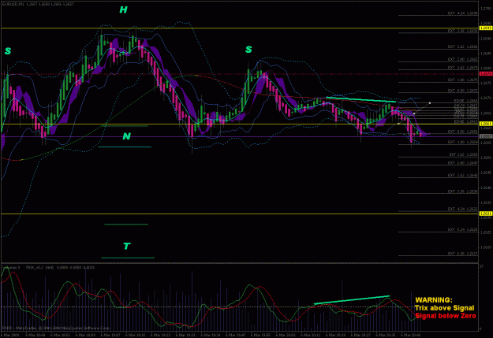Select the 'EXT 2.00 1.2647' level label
493x338 pixels.
pyautogui.click(x=462, y=163)
